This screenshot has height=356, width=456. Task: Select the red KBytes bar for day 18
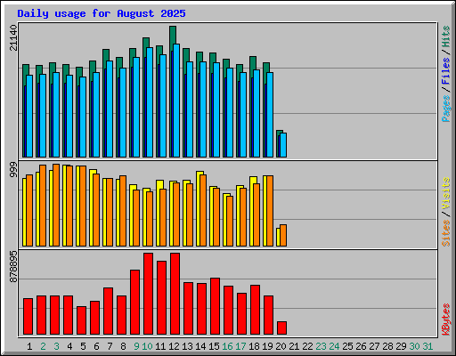(x=256, y=310)
